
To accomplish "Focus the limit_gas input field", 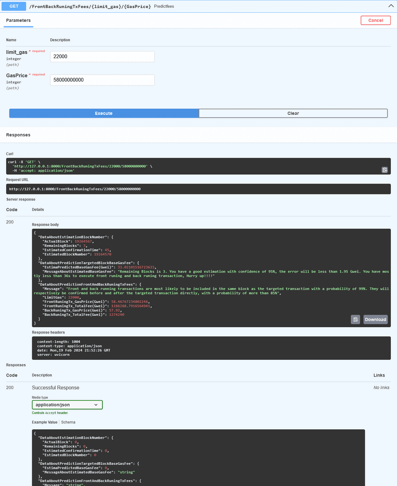I will 102,57.
